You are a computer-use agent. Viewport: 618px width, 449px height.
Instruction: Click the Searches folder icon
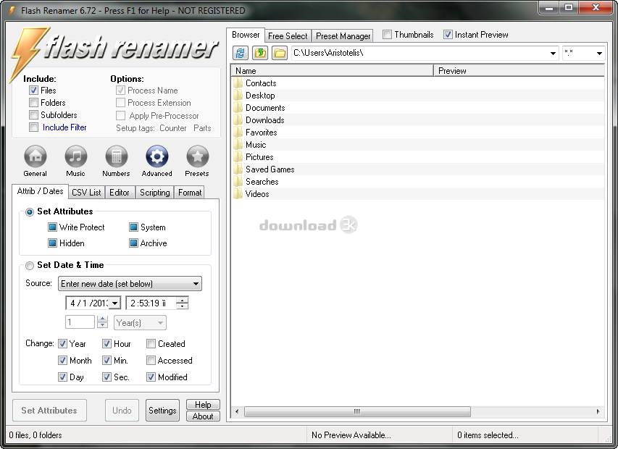pyautogui.click(x=238, y=182)
